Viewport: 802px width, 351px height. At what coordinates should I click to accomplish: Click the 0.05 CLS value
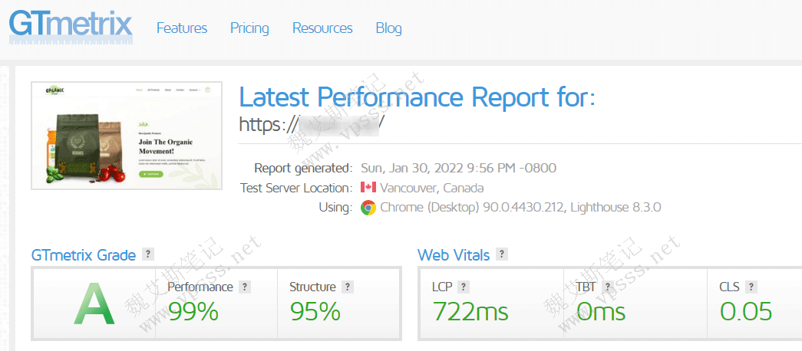pyautogui.click(x=746, y=312)
